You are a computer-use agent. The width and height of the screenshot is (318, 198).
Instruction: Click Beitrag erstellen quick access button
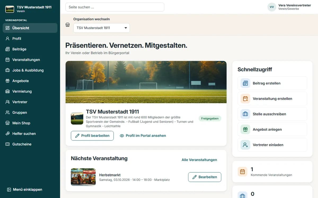coord(272,83)
